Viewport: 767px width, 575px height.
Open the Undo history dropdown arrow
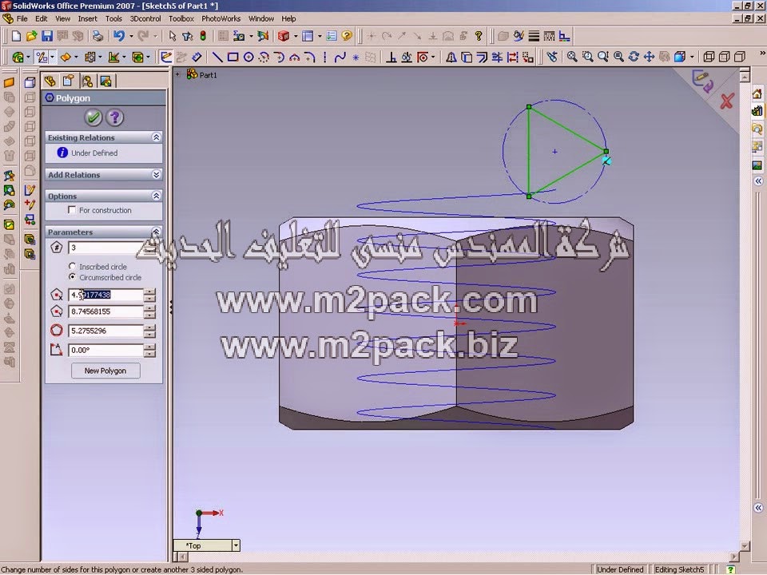[130, 36]
